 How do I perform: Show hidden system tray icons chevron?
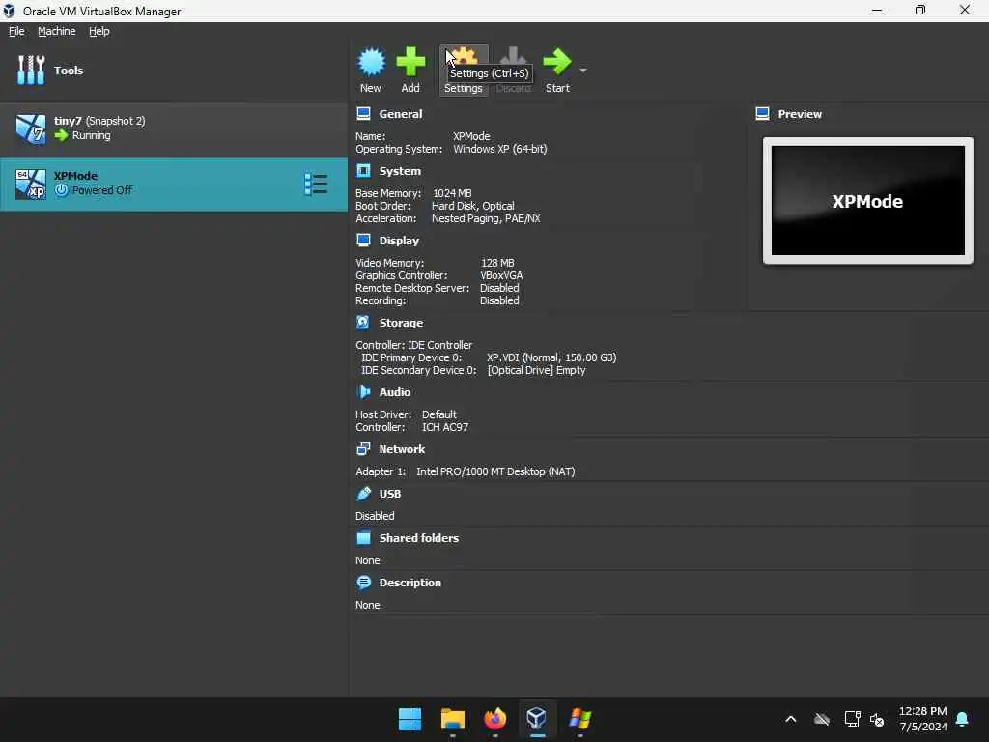(x=790, y=719)
